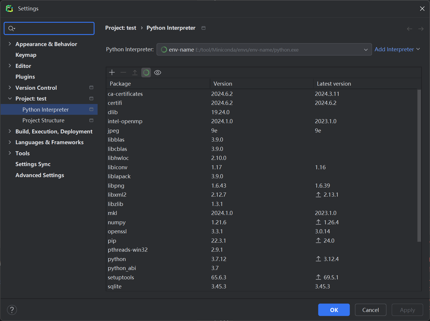Select the dlib package row
This screenshot has width=430, height=321.
click(x=262, y=112)
